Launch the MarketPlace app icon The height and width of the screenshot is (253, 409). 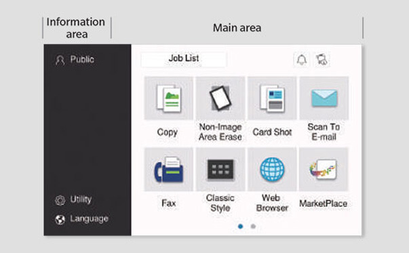coord(324,170)
